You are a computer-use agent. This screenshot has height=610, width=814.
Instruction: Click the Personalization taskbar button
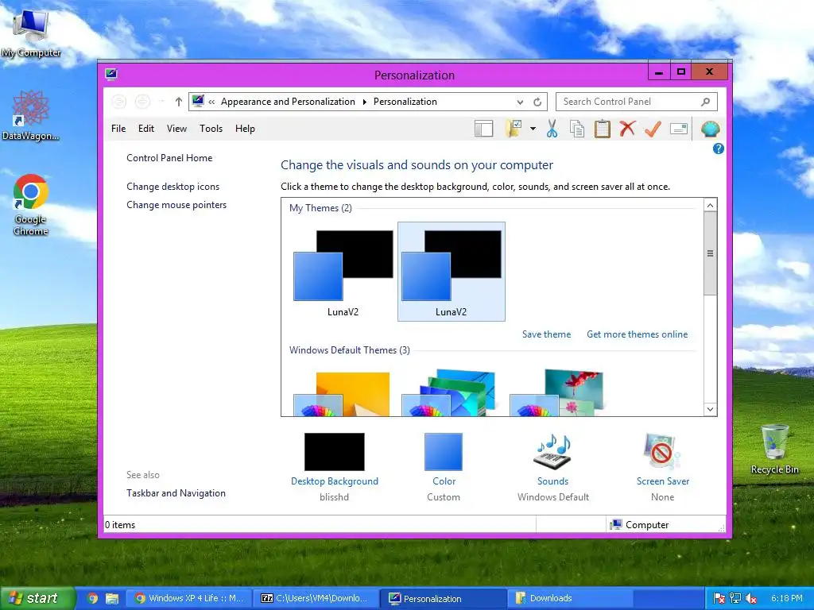(443, 598)
